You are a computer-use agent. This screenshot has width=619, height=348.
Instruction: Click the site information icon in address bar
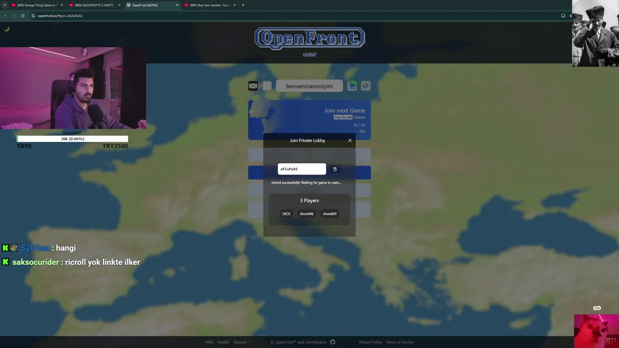click(x=33, y=15)
